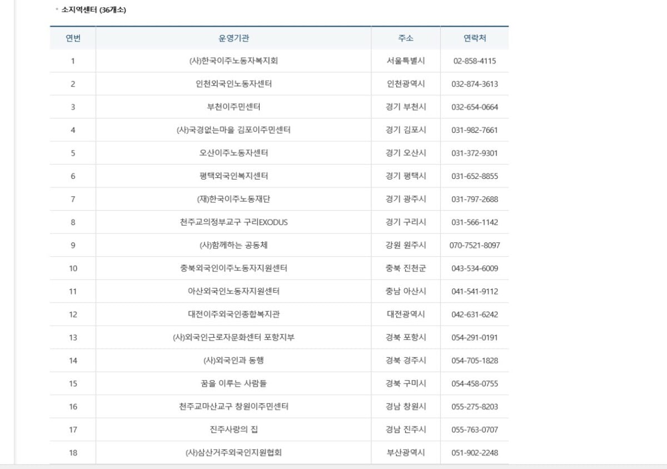Select (사)삼산거주외국인지원협회 in last row
The image size is (667, 469).
[233, 453]
